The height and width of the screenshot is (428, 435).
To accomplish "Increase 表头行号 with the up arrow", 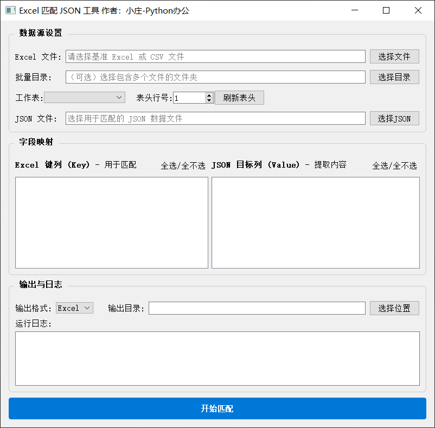I will [209, 94].
